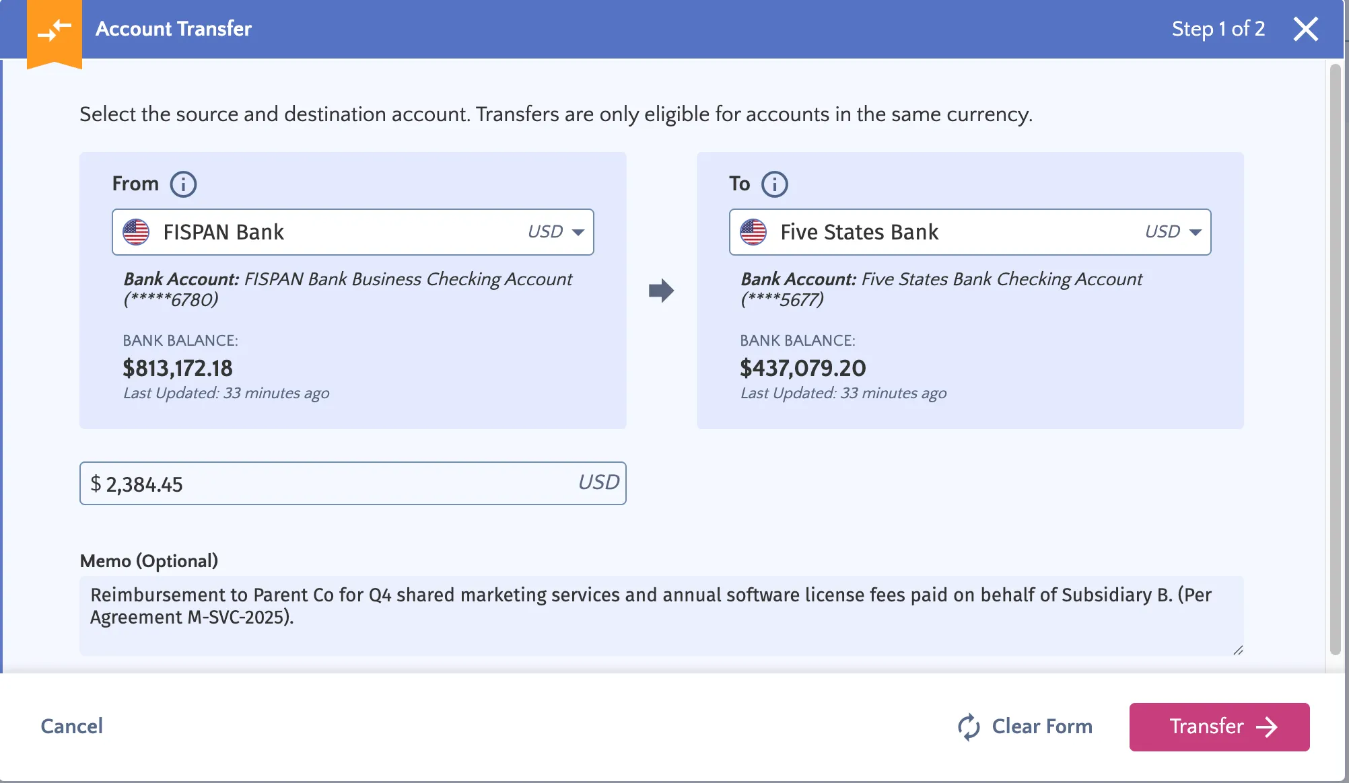The image size is (1349, 783).
Task: Click the USD caret in To selector
Action: [x=1196, y=232]
